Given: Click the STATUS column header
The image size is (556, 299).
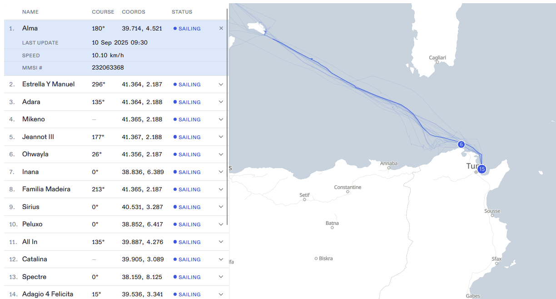Looking at the screenshot, I should (182, 12).
